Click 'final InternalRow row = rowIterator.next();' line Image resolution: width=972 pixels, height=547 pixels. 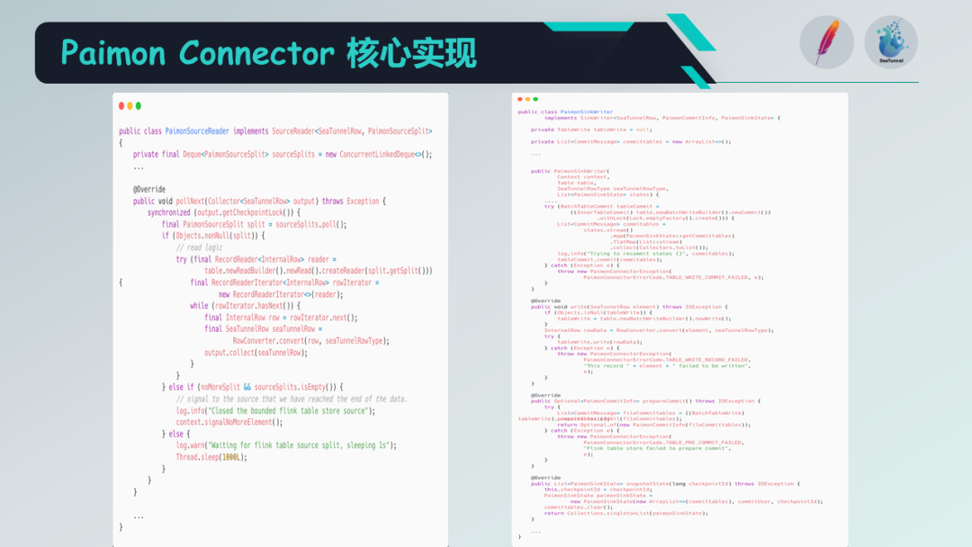tap(281, 318)
